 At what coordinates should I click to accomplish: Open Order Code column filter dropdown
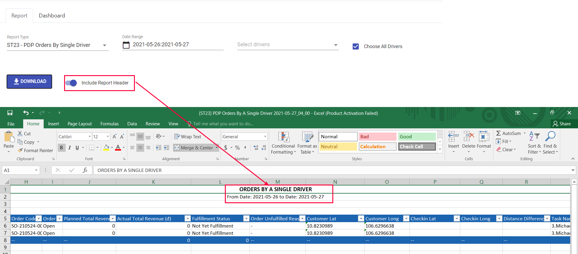pyautogui.click(x=39, y=219)
